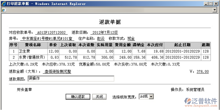Click receipt number A01SF120712002

click(x=51, y=33)
